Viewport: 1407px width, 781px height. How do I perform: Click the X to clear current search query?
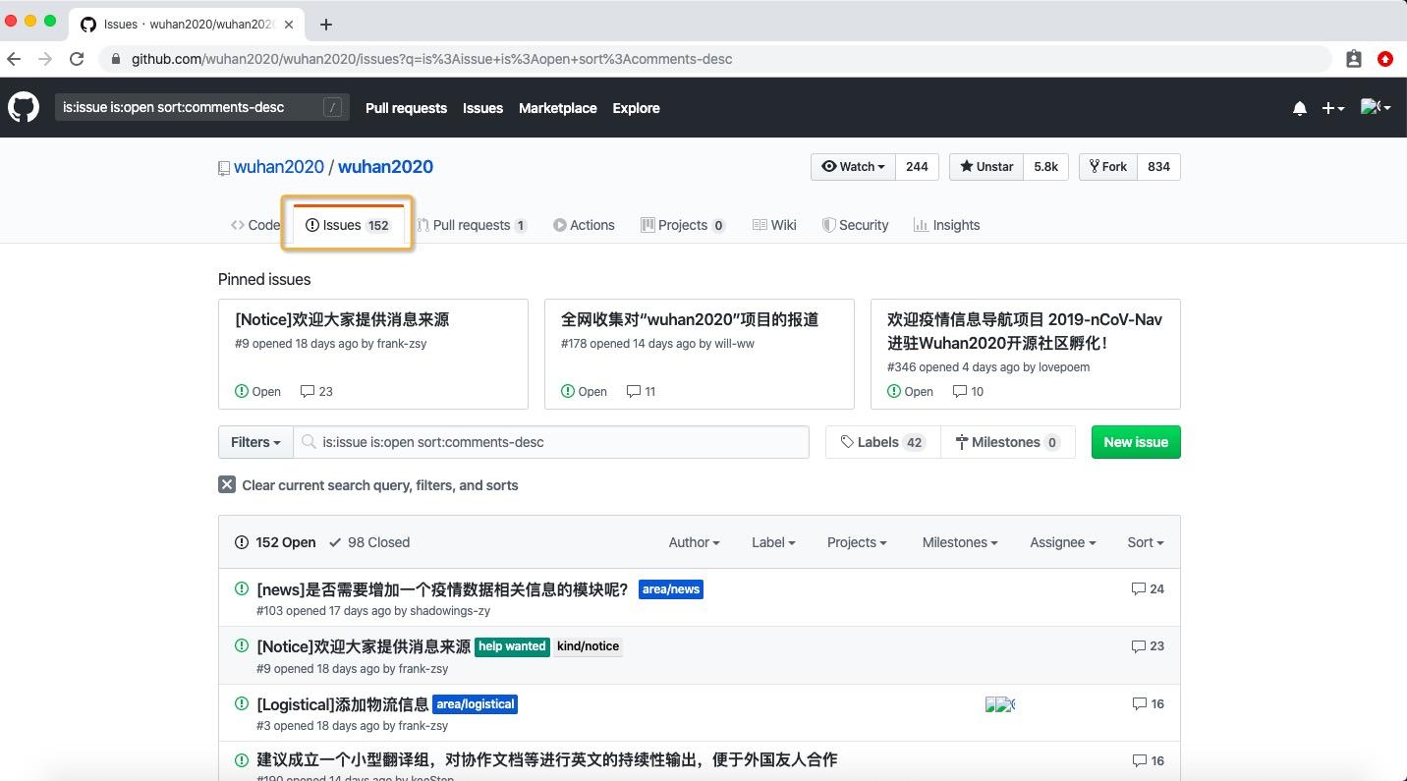(x=227, y=483)
